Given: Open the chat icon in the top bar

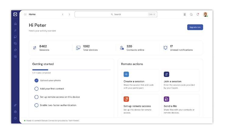Looking at the screenshot, I should (191, 14).
